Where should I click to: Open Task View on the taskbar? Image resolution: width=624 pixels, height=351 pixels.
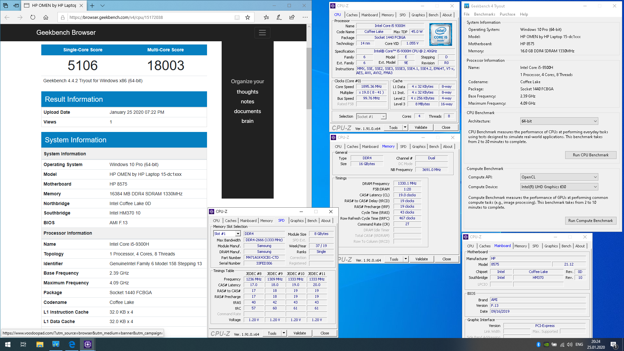[23, 344]
